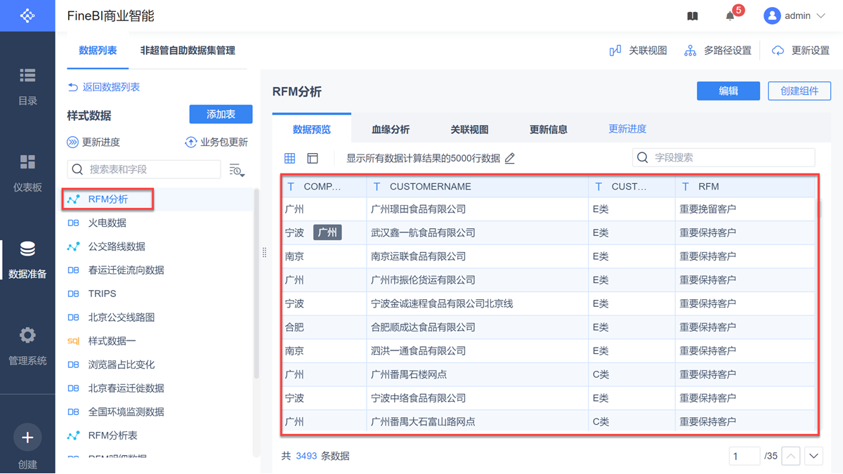The width and height of the screenshot is (843, 474).
Task: Click the 添加表 button
Action: coord(221,114)
